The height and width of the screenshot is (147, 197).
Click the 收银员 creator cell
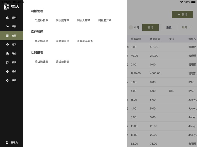click(x=193, y=144)
